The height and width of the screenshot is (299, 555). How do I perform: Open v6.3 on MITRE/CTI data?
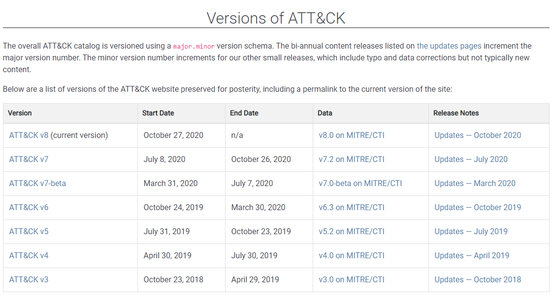[x=351, y=207]
